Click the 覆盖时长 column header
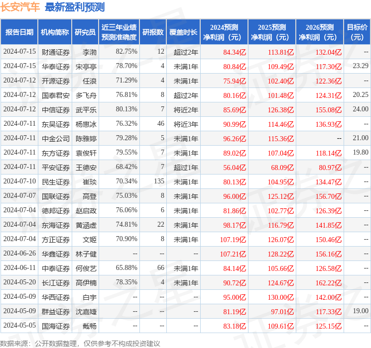 [183, 32]
